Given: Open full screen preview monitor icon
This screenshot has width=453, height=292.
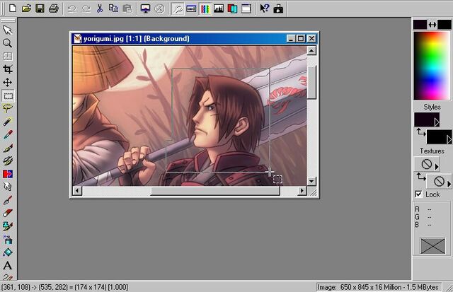Looking at the screenshot, I should [145, 8].
